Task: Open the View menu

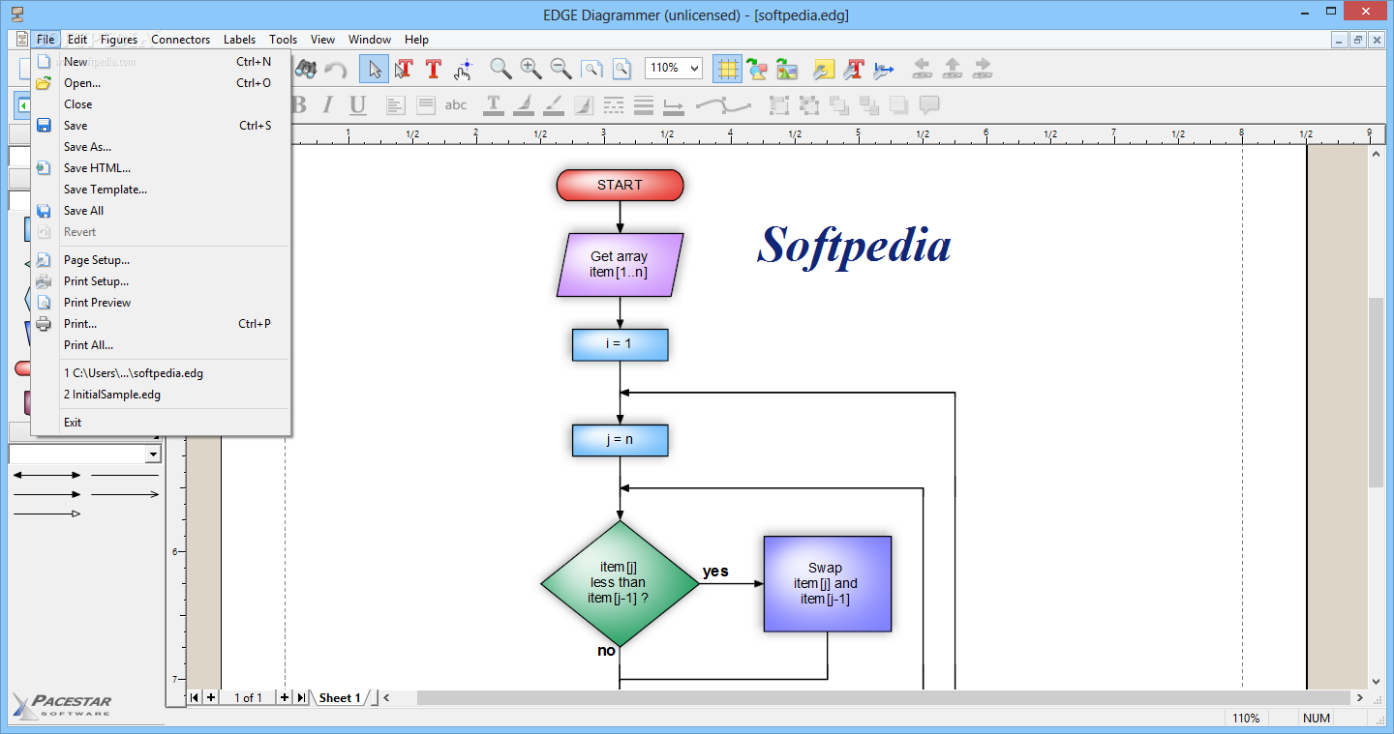Action: click(x=322, y=40)
